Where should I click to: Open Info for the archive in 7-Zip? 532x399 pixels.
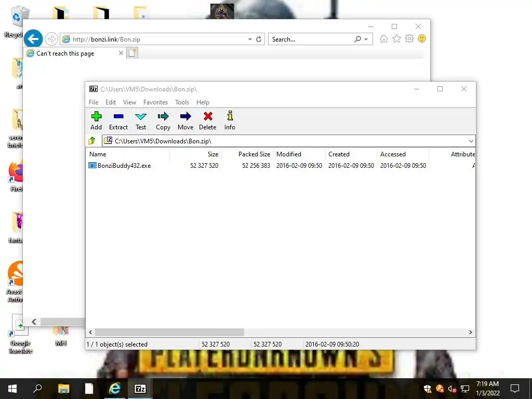pyautogui.click(x=230, y=121)
